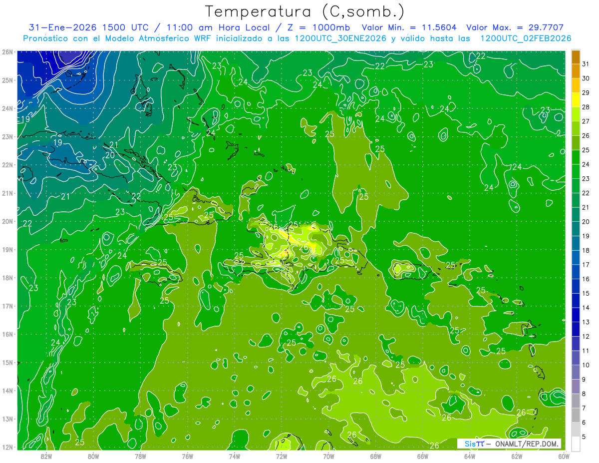Select the blue swatch between 16 and 17

tap(576, 271)
